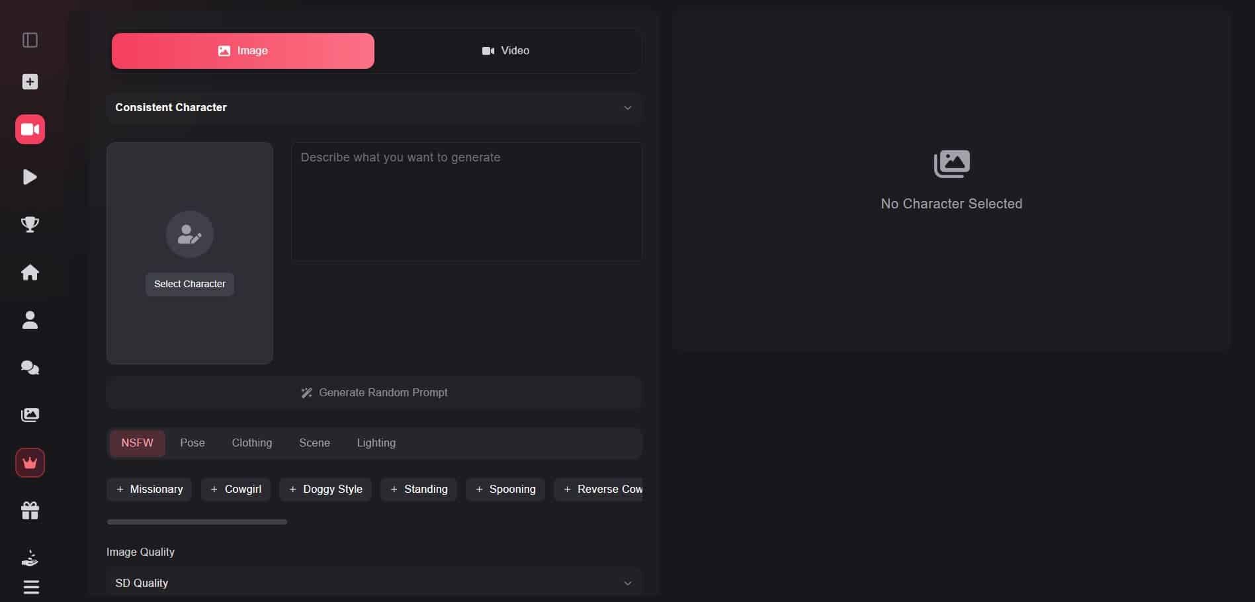
Task: Click the hand with leaf sidebar icon
Action: (x=30, y=558)
